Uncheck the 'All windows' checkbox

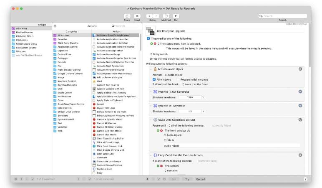(154, 79)
